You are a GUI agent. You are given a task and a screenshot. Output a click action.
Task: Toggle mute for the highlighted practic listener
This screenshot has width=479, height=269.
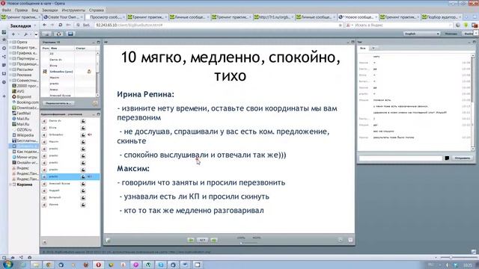tap(45, 177)
